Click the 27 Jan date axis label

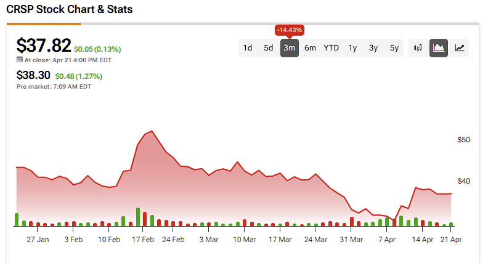pos(38,240)
